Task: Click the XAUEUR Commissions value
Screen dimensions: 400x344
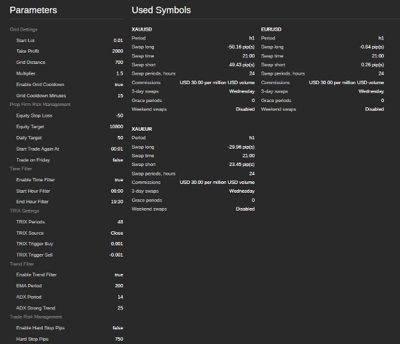Action: click(x=217, y=183)
